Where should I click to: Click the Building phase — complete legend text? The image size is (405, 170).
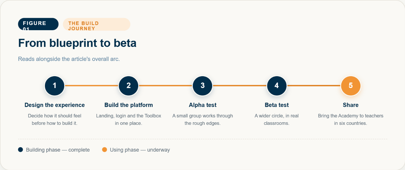(x=58, y=150)
